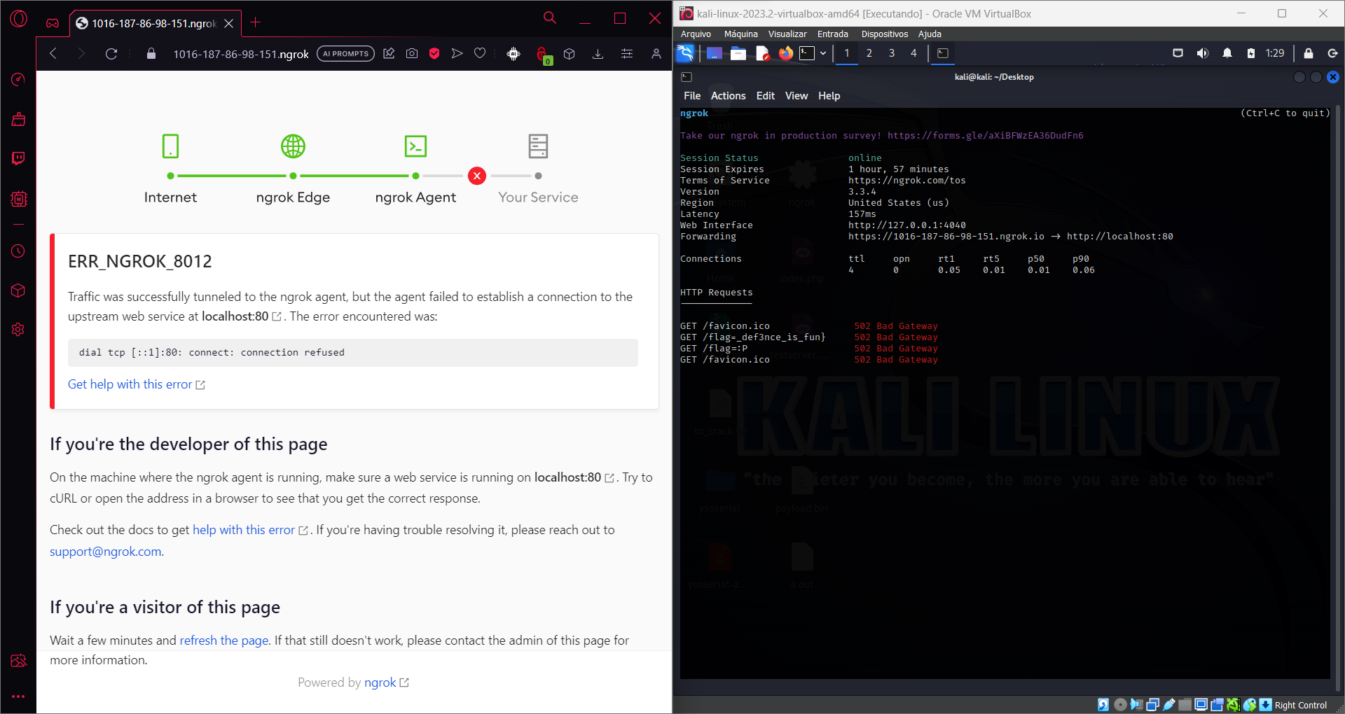1345x714 pixels.
Task: Open VirtualBox Máquina menu
Action: click(740, 34)
